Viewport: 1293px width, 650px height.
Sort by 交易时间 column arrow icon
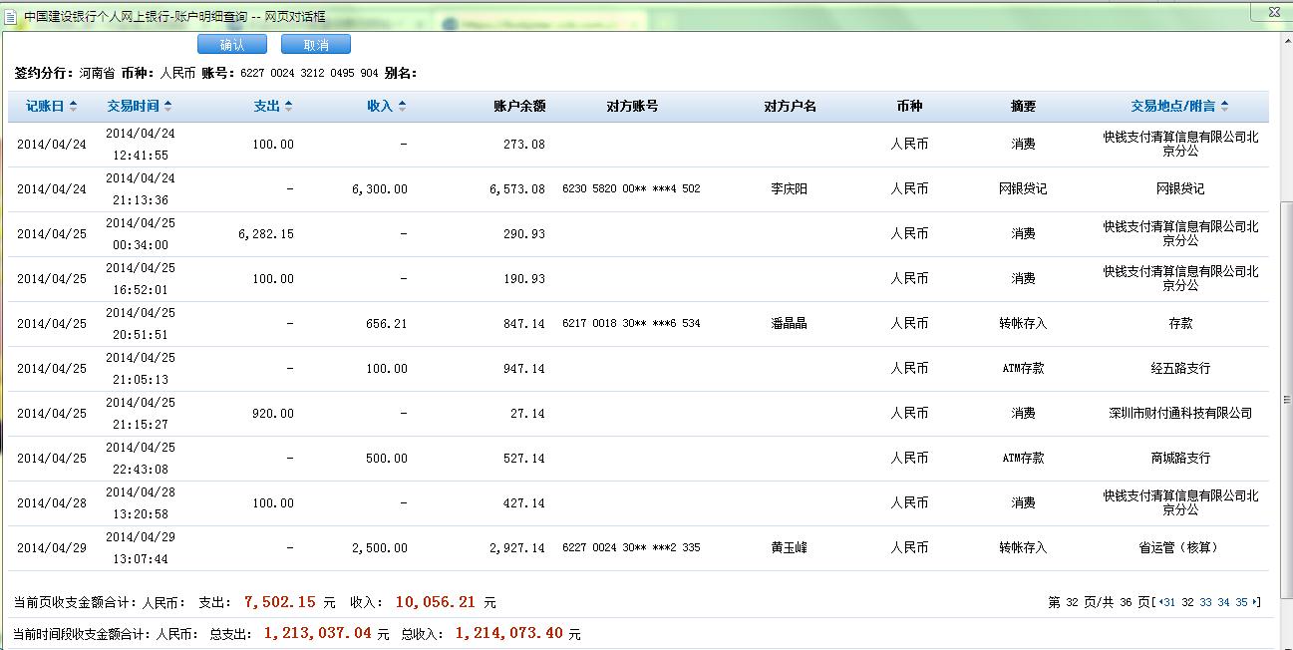coord(167,107)
